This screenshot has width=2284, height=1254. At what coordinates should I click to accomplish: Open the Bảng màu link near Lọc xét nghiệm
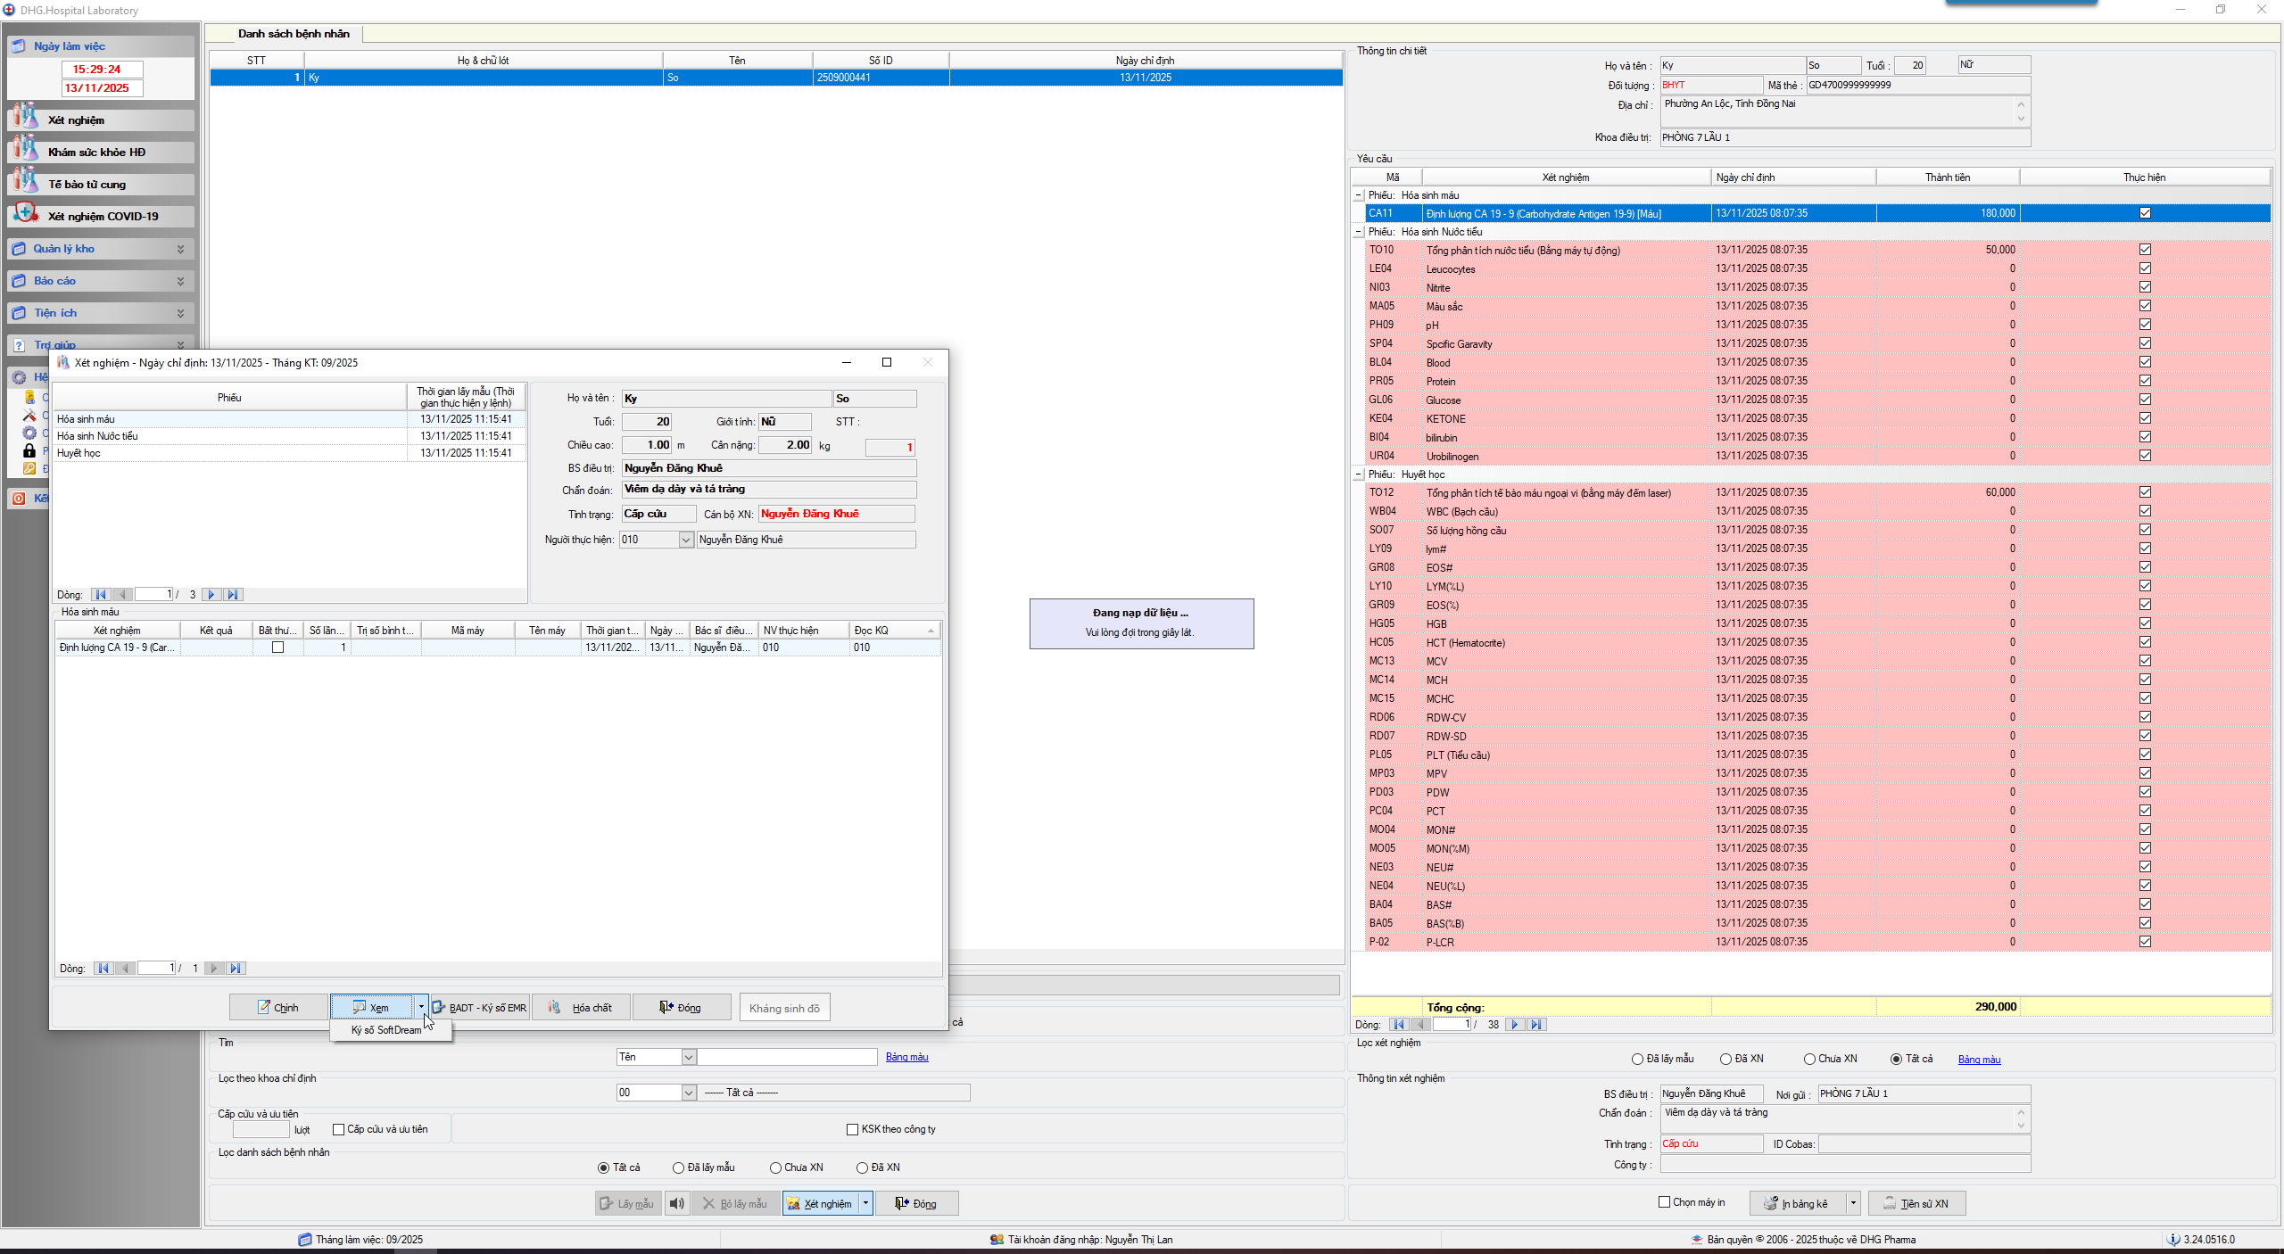(x=1979, y=1060)
